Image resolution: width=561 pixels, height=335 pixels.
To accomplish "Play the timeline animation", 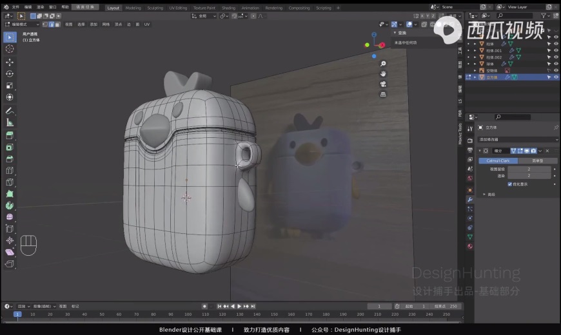I will pos(239,307).
